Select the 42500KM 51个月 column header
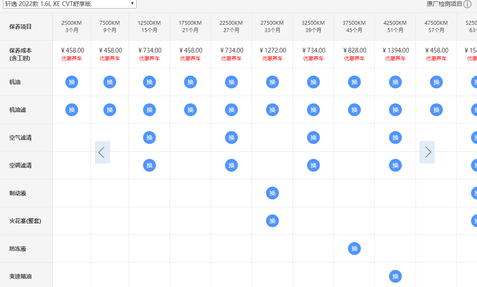 pyautogui.click(x=395, y=26)
